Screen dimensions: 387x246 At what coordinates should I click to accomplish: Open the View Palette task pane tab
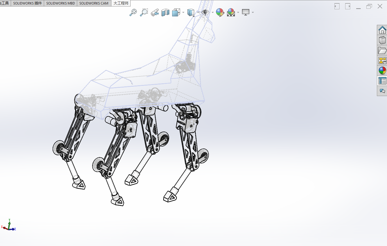[382, 60]
